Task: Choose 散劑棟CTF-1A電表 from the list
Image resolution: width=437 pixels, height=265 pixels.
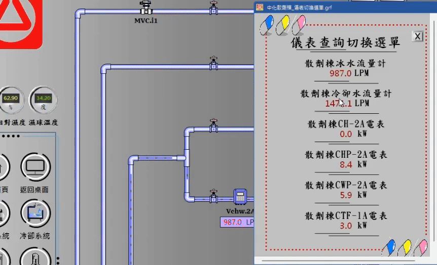Action: (x=346, y=216)
